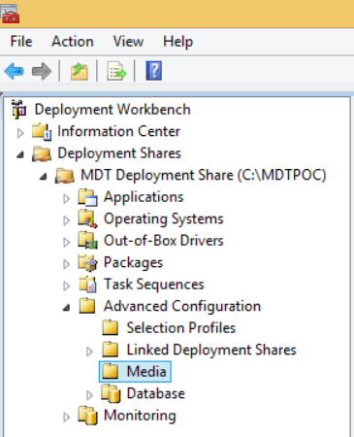Click the Forward arrow toolbar icon
354x437 pixels.
42,71
